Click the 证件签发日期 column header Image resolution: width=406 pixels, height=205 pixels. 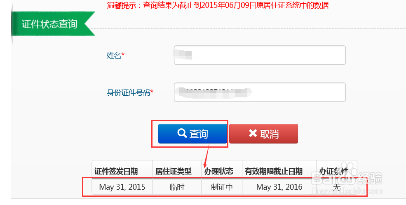[x=116, y=171]
